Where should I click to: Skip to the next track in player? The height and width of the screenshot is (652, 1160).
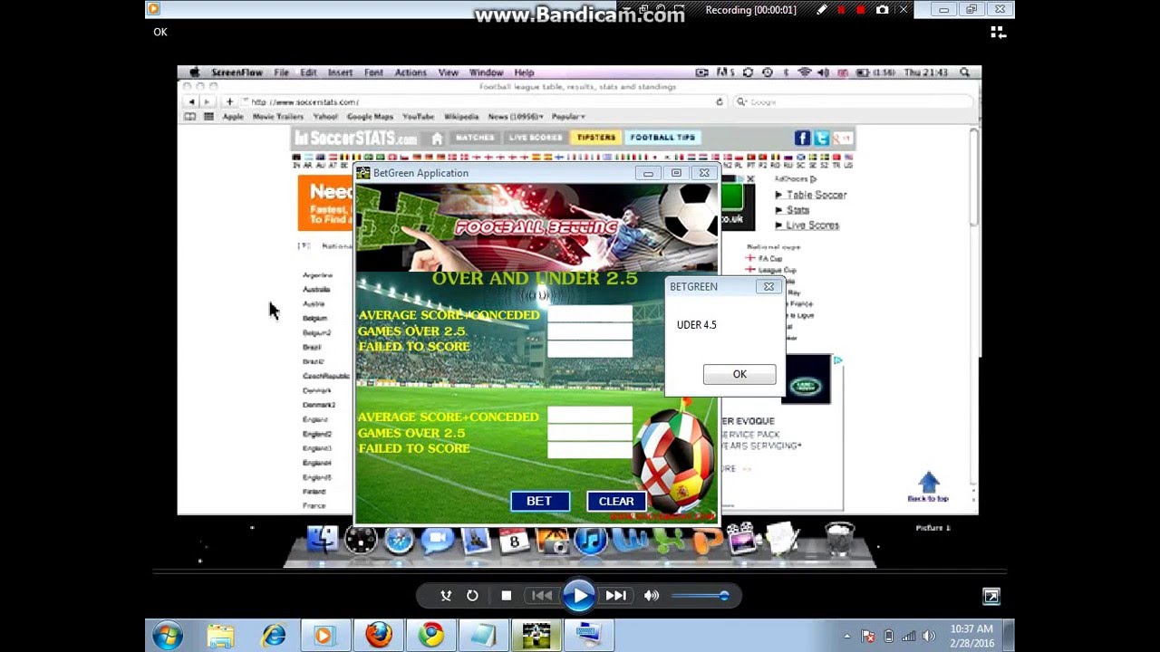pos(615,595)
